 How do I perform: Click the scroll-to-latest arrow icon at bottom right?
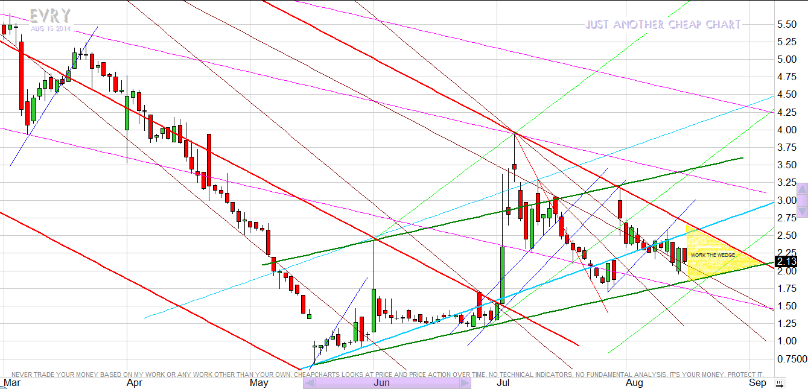pos(780,384)
